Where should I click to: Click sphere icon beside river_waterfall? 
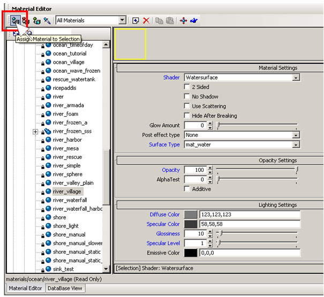(48, 200)
